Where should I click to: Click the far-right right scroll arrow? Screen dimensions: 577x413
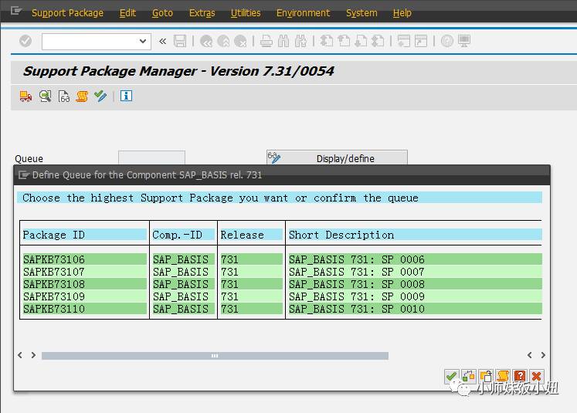pyautogui.click(x=543, y=355)
